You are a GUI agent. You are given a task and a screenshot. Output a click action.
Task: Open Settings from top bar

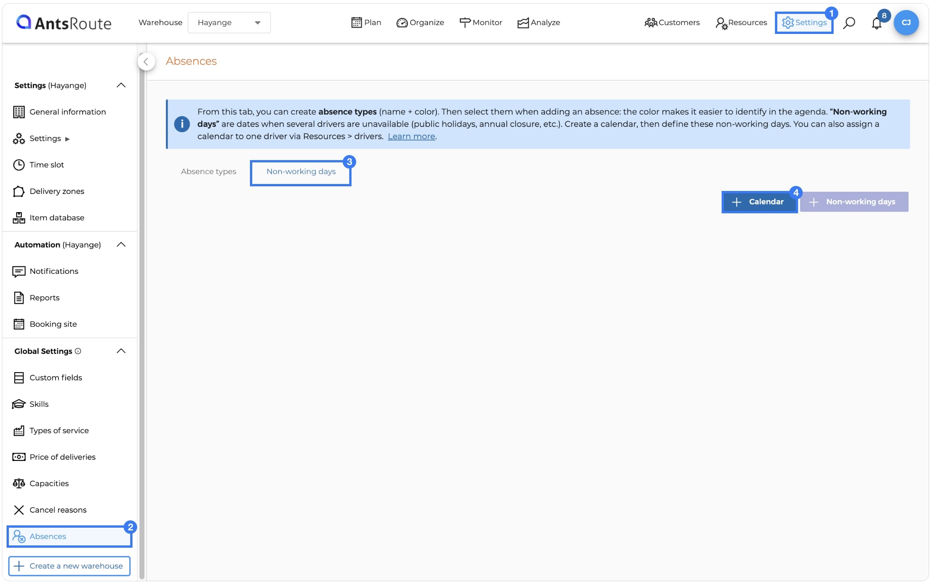pyautogui.click(x=804, y=22)
